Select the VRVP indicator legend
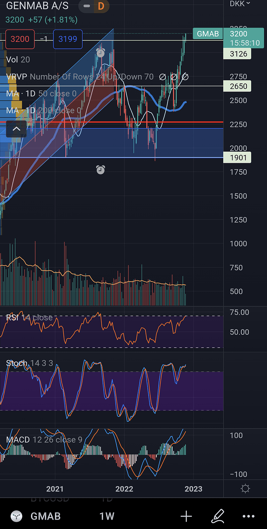Image resolution: width=267 pixels, height=529 pixels. point(80,77)
